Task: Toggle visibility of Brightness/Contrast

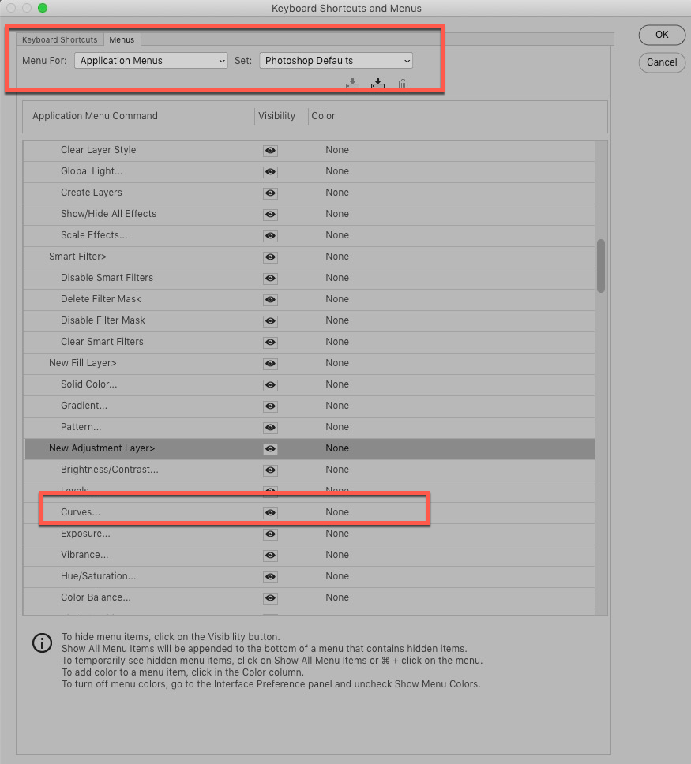Action: coord(270,470)
